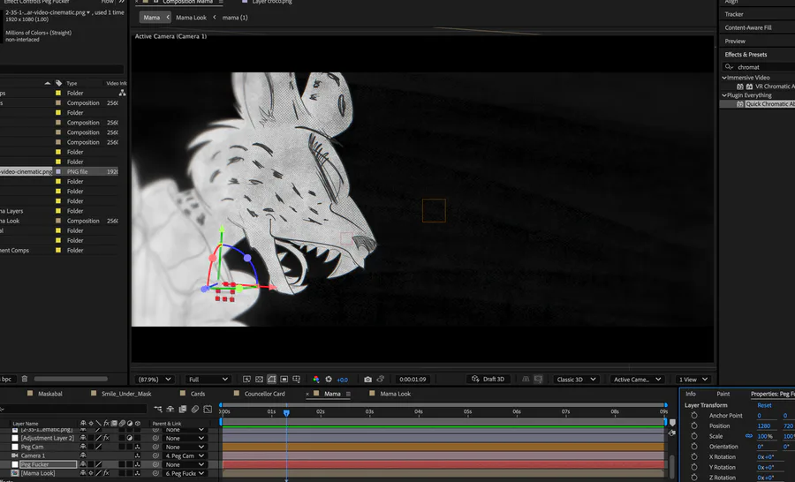Switch to the Mama Look timeline tab
This screenshot has height=482, width=795.
(x=395, y=394)
